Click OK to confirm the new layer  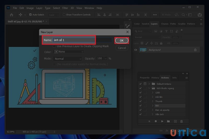click(121, 40)
